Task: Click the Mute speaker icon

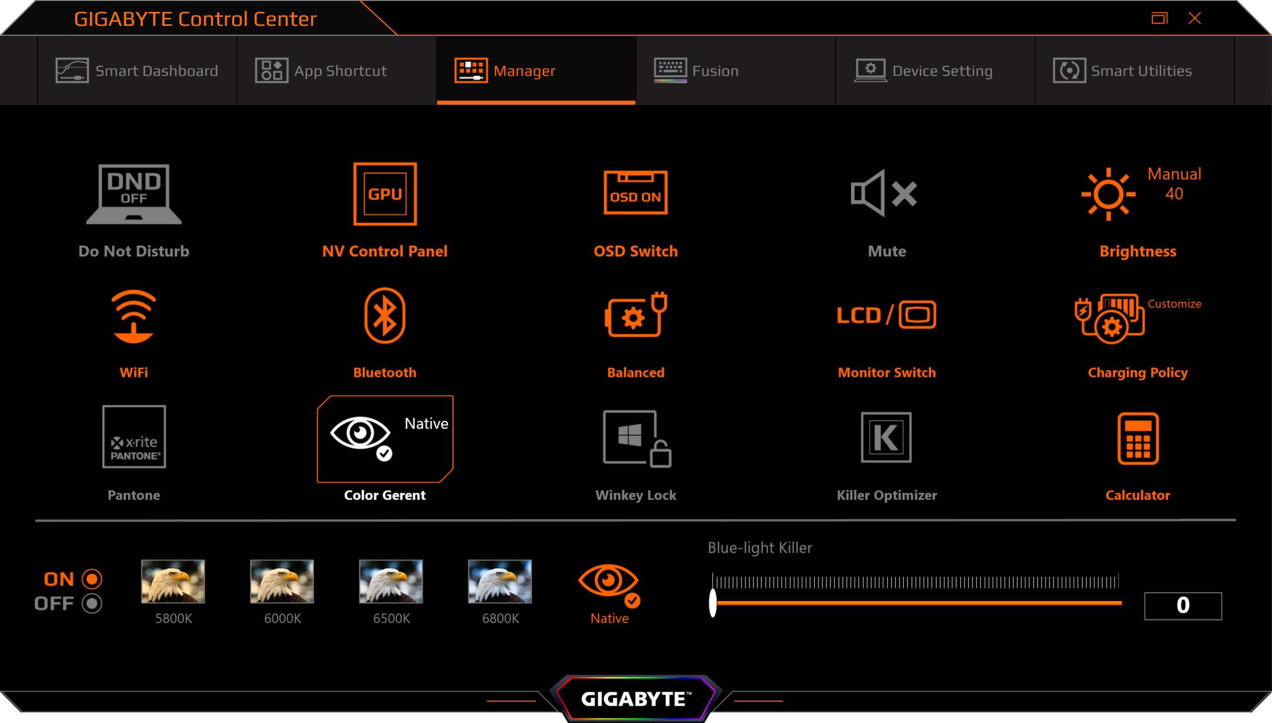Action: coord(884,193)
